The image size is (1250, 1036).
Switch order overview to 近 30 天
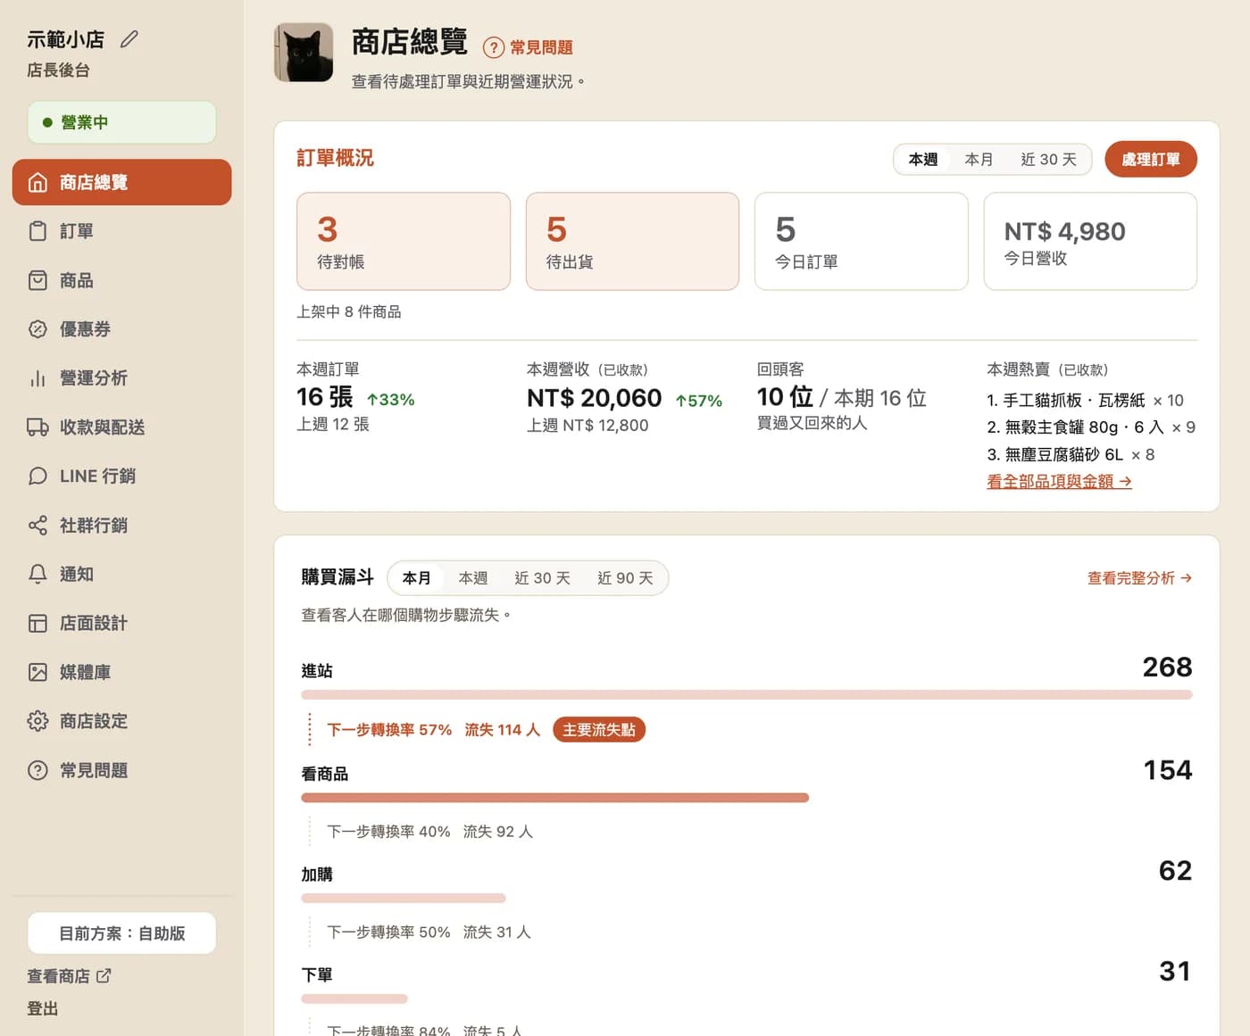click(x=1048, y=160)
